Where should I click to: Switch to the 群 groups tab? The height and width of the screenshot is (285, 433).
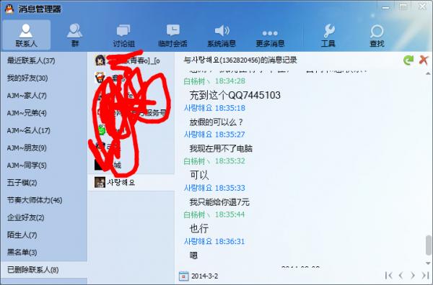point(74,35)
